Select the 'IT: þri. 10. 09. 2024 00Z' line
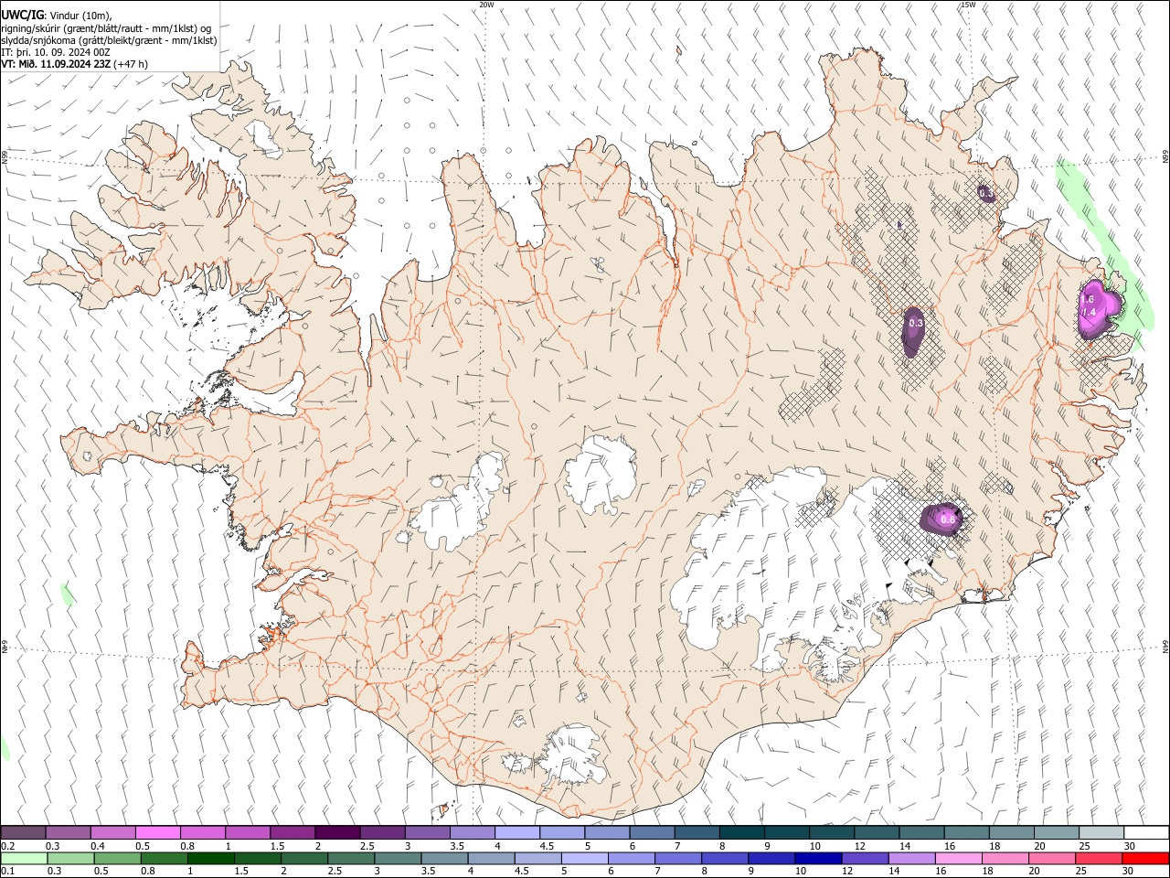1170x878 pixels. point(56,52)
